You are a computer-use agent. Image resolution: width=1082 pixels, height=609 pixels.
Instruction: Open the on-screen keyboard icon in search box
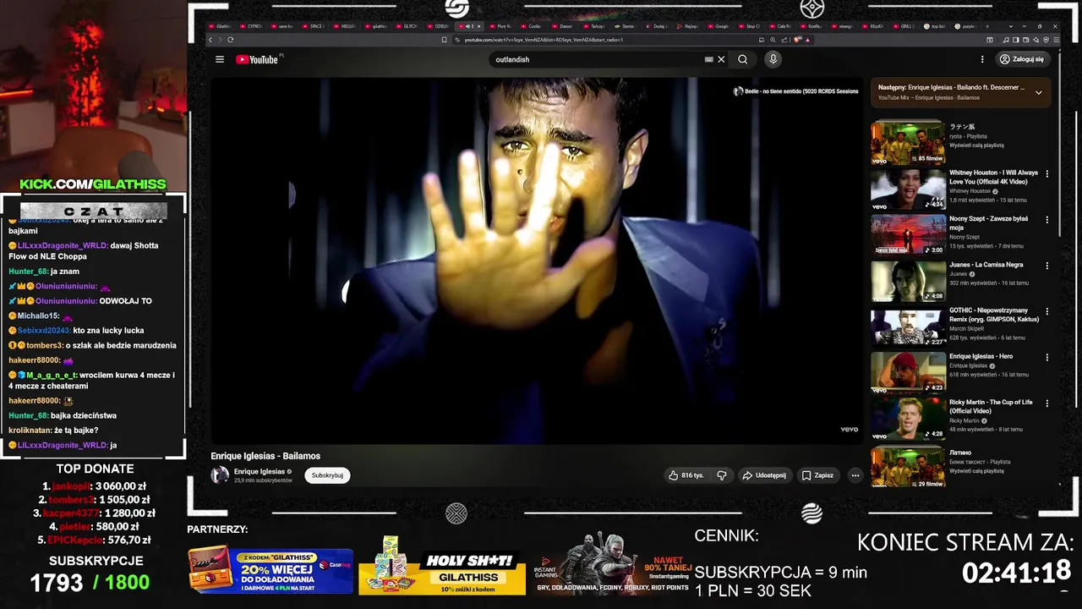click(709, 59)
